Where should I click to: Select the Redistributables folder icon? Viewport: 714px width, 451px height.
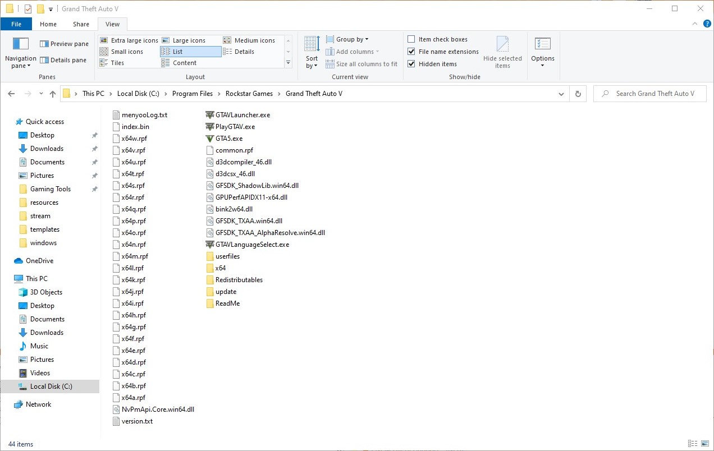pyautogui.click(x=210, y=279)
